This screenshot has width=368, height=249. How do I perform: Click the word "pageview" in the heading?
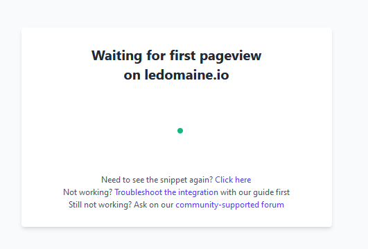[231, 56]
